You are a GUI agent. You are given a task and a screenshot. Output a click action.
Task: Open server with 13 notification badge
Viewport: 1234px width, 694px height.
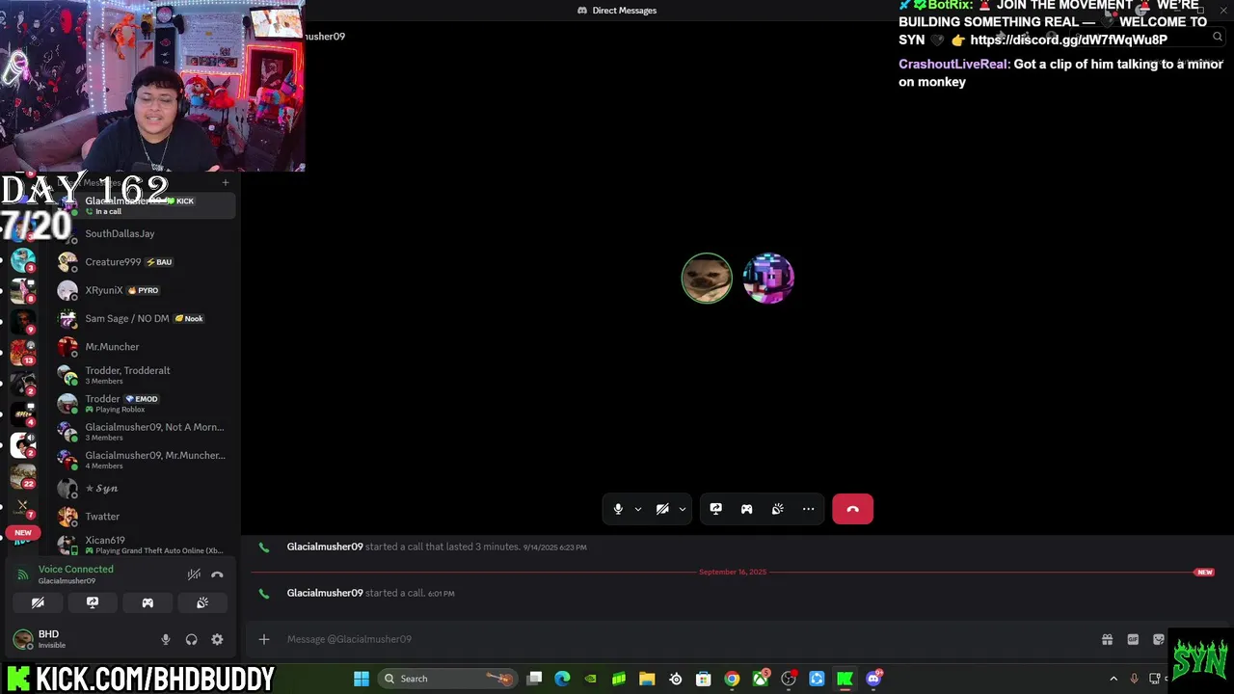pos(23,353)
